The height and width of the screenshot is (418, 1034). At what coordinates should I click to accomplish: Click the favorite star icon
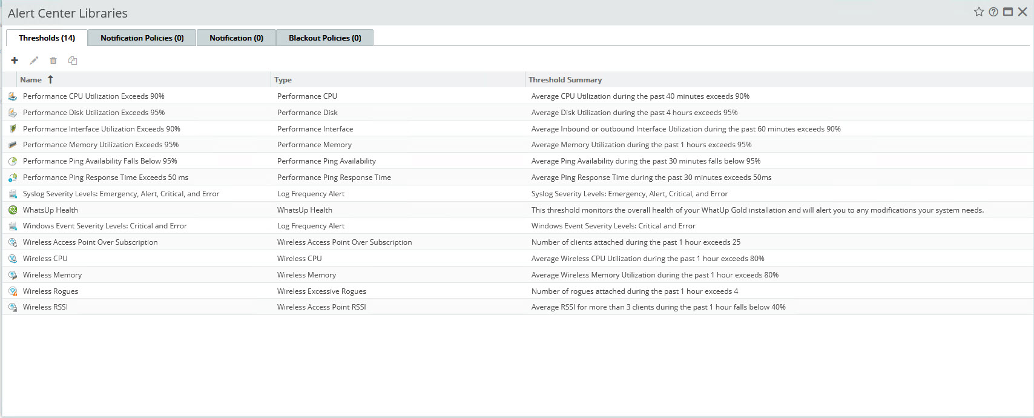(979, 12)
